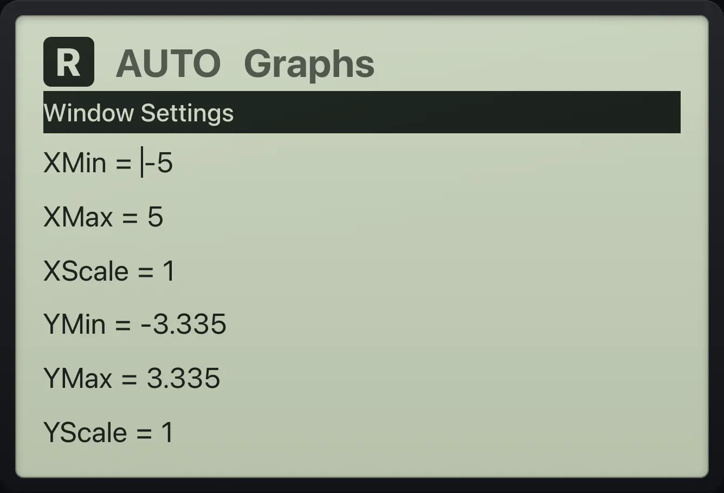Click the R mode indicator icon
This screenshot has width=724, height=493.
tap(69, 62)
